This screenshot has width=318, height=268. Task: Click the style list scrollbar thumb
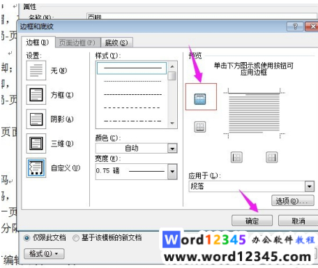[x=172, y=75]
